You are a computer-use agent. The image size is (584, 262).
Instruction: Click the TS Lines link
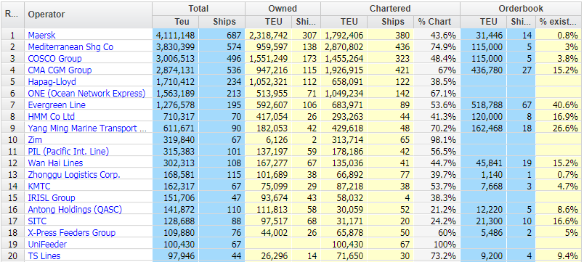point(44,255)
